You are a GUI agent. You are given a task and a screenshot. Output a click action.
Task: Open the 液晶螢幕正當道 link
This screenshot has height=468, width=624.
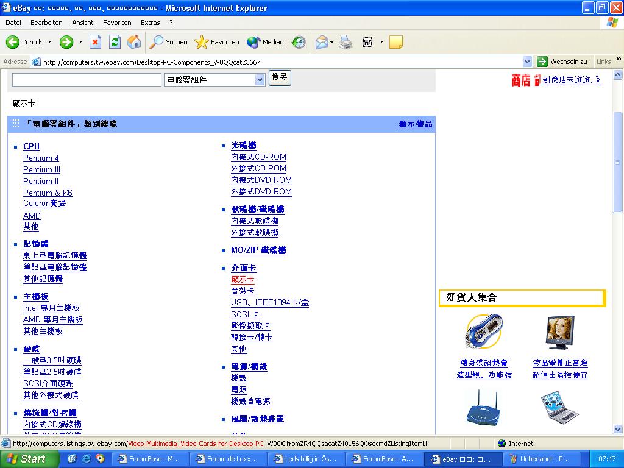[x=560, y=363]
